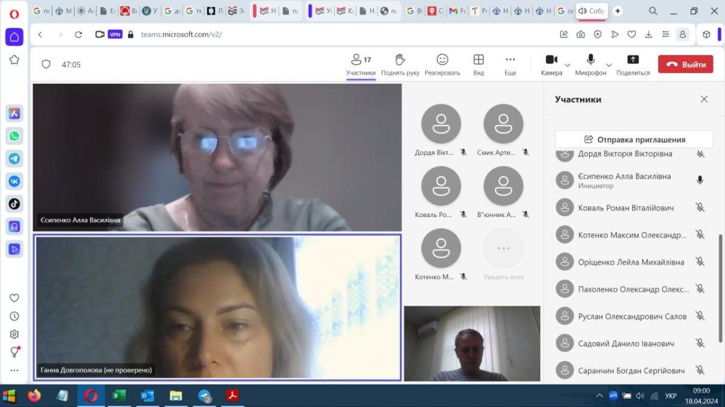The height and width of the screenshot is (407, 725).
Task: Open Telegram in Opera sidebar
Action: click(x=14, y=159)
